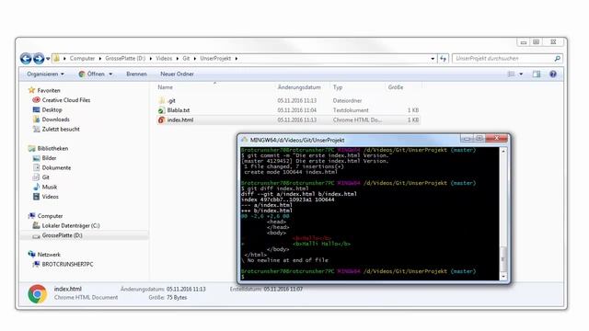Viewport: 589px width, 331px height.
Task: Open the Bilder library
Action: [x=49, y=158]
